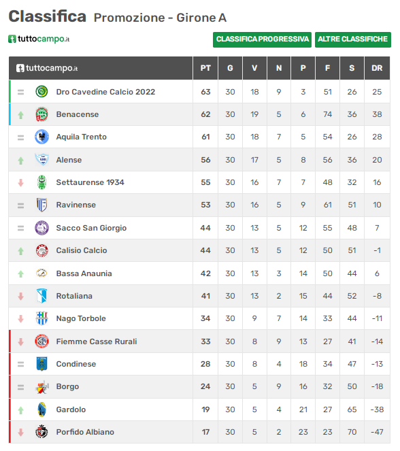Open the Altre Classifiche button

click(x=353, y=39)
